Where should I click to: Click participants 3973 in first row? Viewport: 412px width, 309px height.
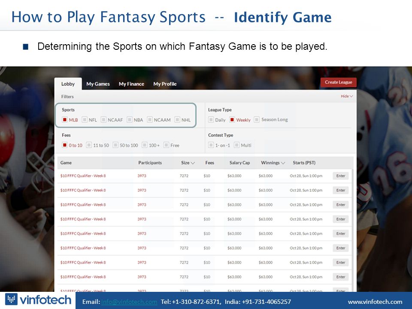click(142, 176)
